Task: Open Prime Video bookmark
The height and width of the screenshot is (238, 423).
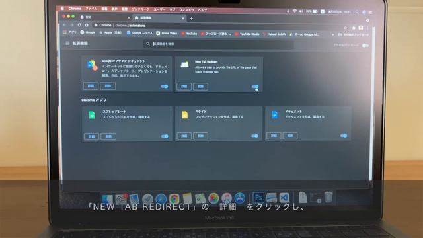Action: pos(167,33)
